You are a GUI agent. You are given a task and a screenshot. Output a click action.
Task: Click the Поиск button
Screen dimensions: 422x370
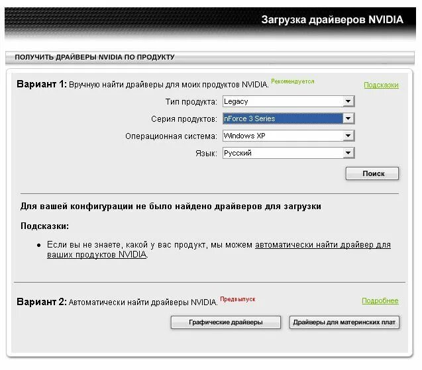[x=372, y=173]
